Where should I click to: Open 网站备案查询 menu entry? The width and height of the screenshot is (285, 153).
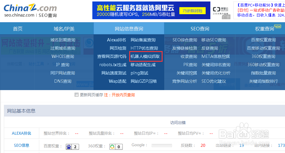point(143,40)
